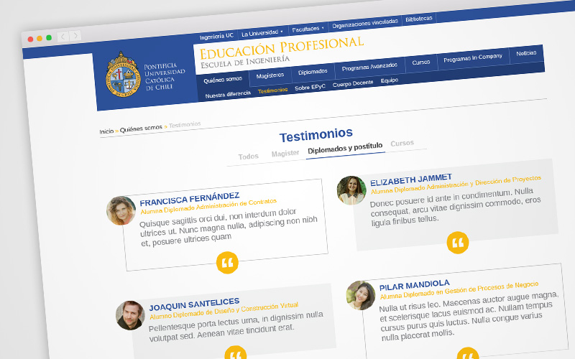Switch to the Magister filter tab

[285, 154]
